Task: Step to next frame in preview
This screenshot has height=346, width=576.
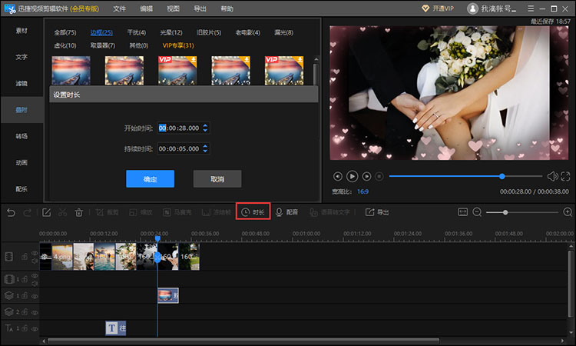Action: [x=366, y=177]
